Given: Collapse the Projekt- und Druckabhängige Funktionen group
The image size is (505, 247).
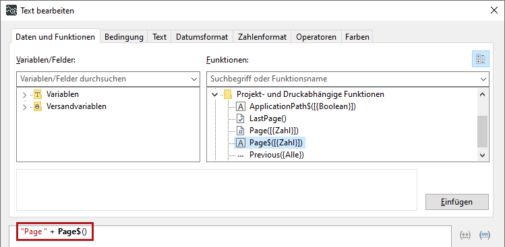Looking at the screenshot, I should click(214, 94).
